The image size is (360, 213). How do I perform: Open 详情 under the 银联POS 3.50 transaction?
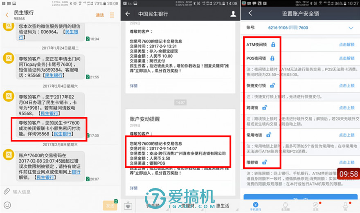134,188
